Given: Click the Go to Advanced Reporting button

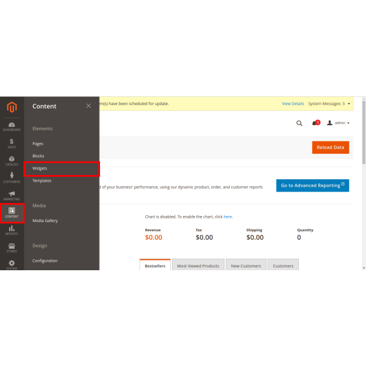Looking at the screenshot, I should 312,185.
